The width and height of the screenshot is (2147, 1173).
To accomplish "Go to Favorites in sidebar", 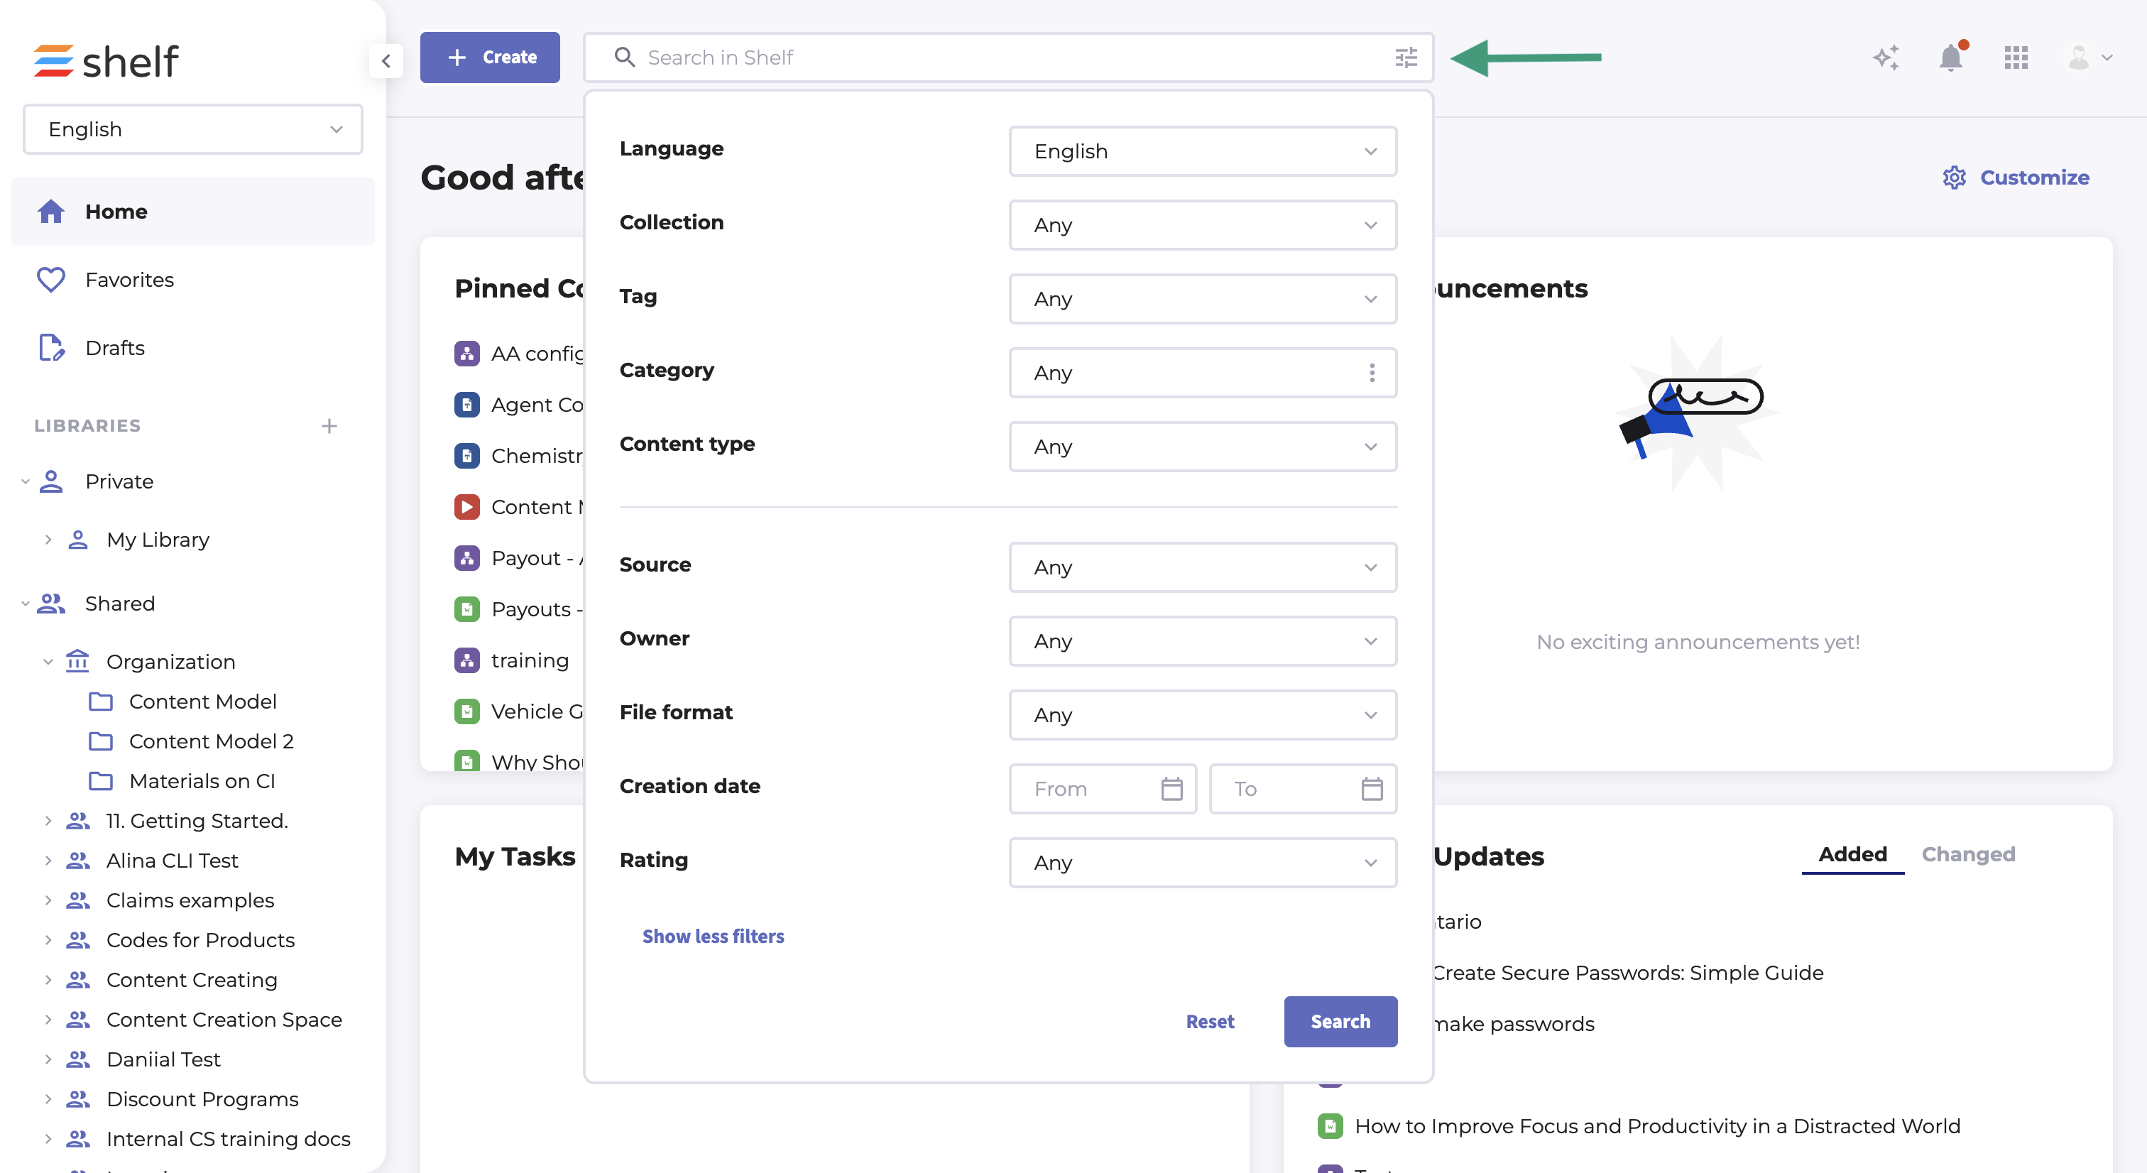I will tap(129, 279).
